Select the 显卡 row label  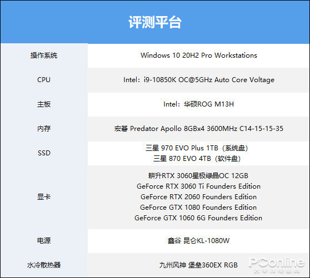44,197
